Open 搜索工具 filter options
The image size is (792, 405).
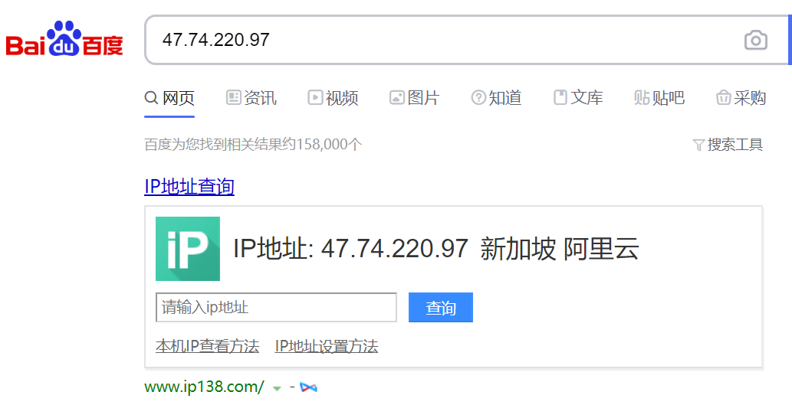coord(728,145)
